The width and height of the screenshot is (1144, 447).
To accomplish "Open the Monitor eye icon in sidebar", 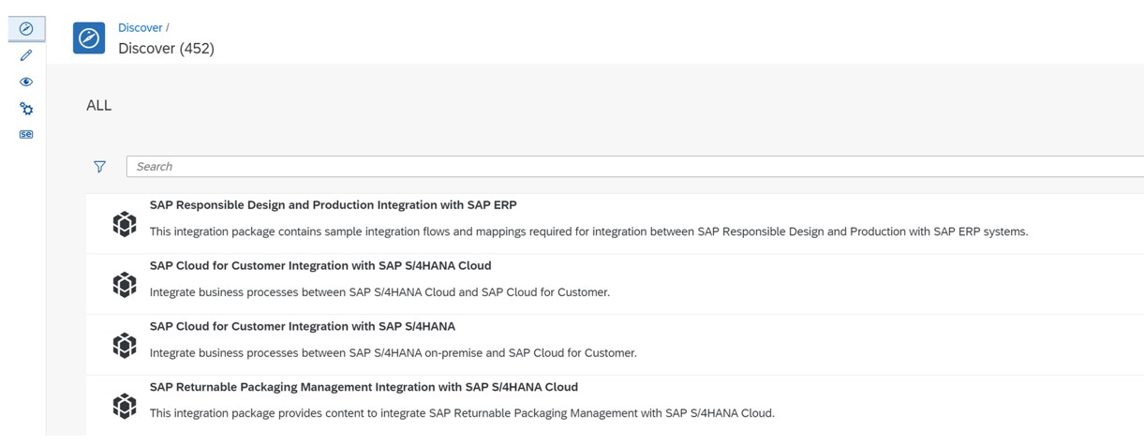I will 26,82.
